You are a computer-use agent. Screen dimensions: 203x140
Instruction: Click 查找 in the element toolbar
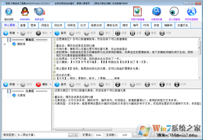pyautogui.click(x=60, y=84)
